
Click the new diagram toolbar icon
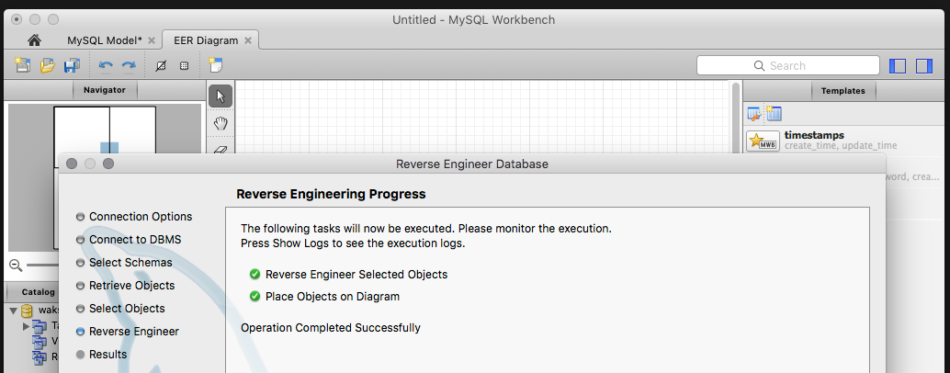point(216,65)
